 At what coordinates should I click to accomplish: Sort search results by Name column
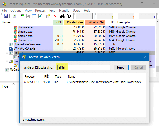[x=106, y=77]
